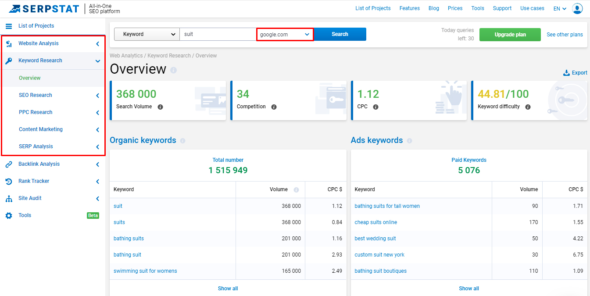Click the green Upgrade plan button
Image resolution: width=590 pixels, height=296 pixels.
click(x=510, y=35)
